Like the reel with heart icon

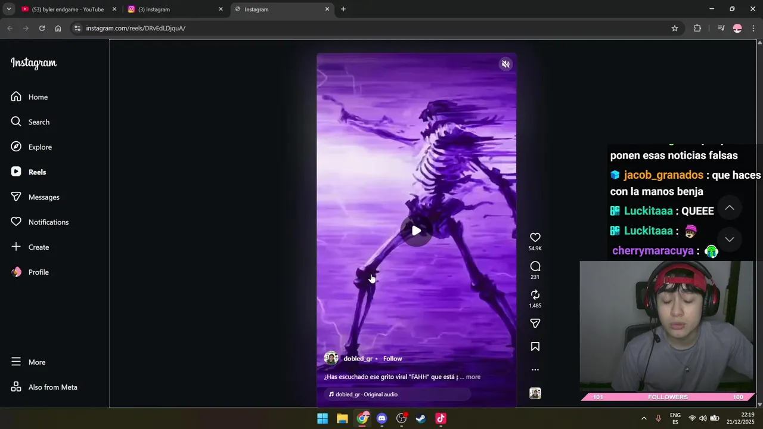535,238
